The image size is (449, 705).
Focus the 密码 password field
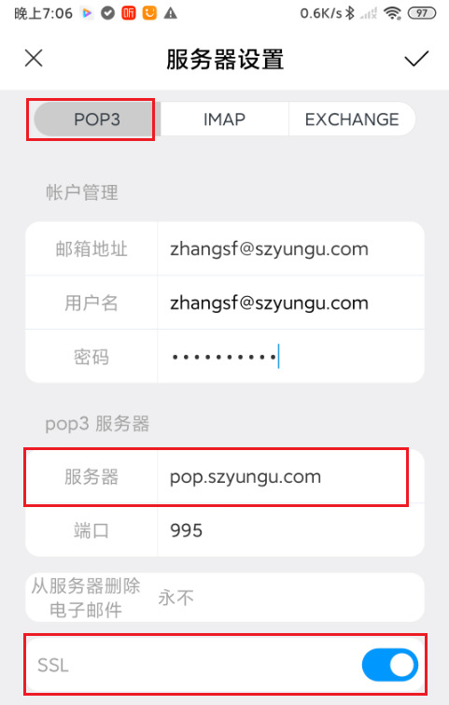[290, 357]
